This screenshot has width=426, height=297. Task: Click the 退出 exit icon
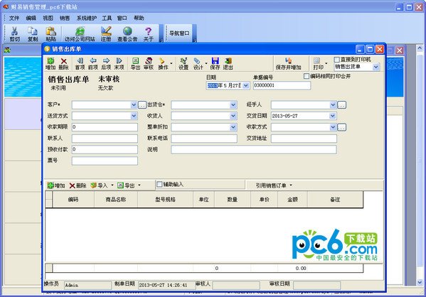228,64
